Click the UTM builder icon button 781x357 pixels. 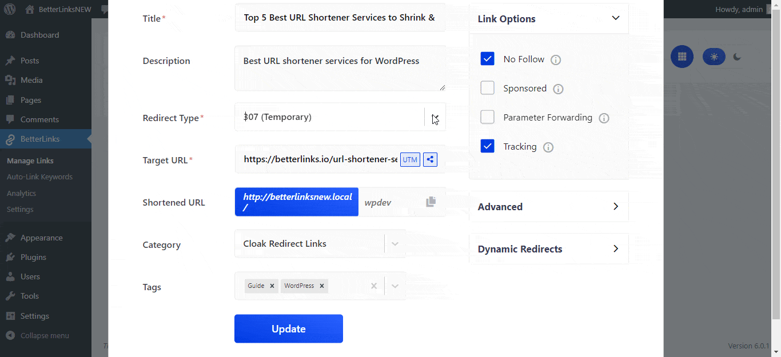[410, 160]
